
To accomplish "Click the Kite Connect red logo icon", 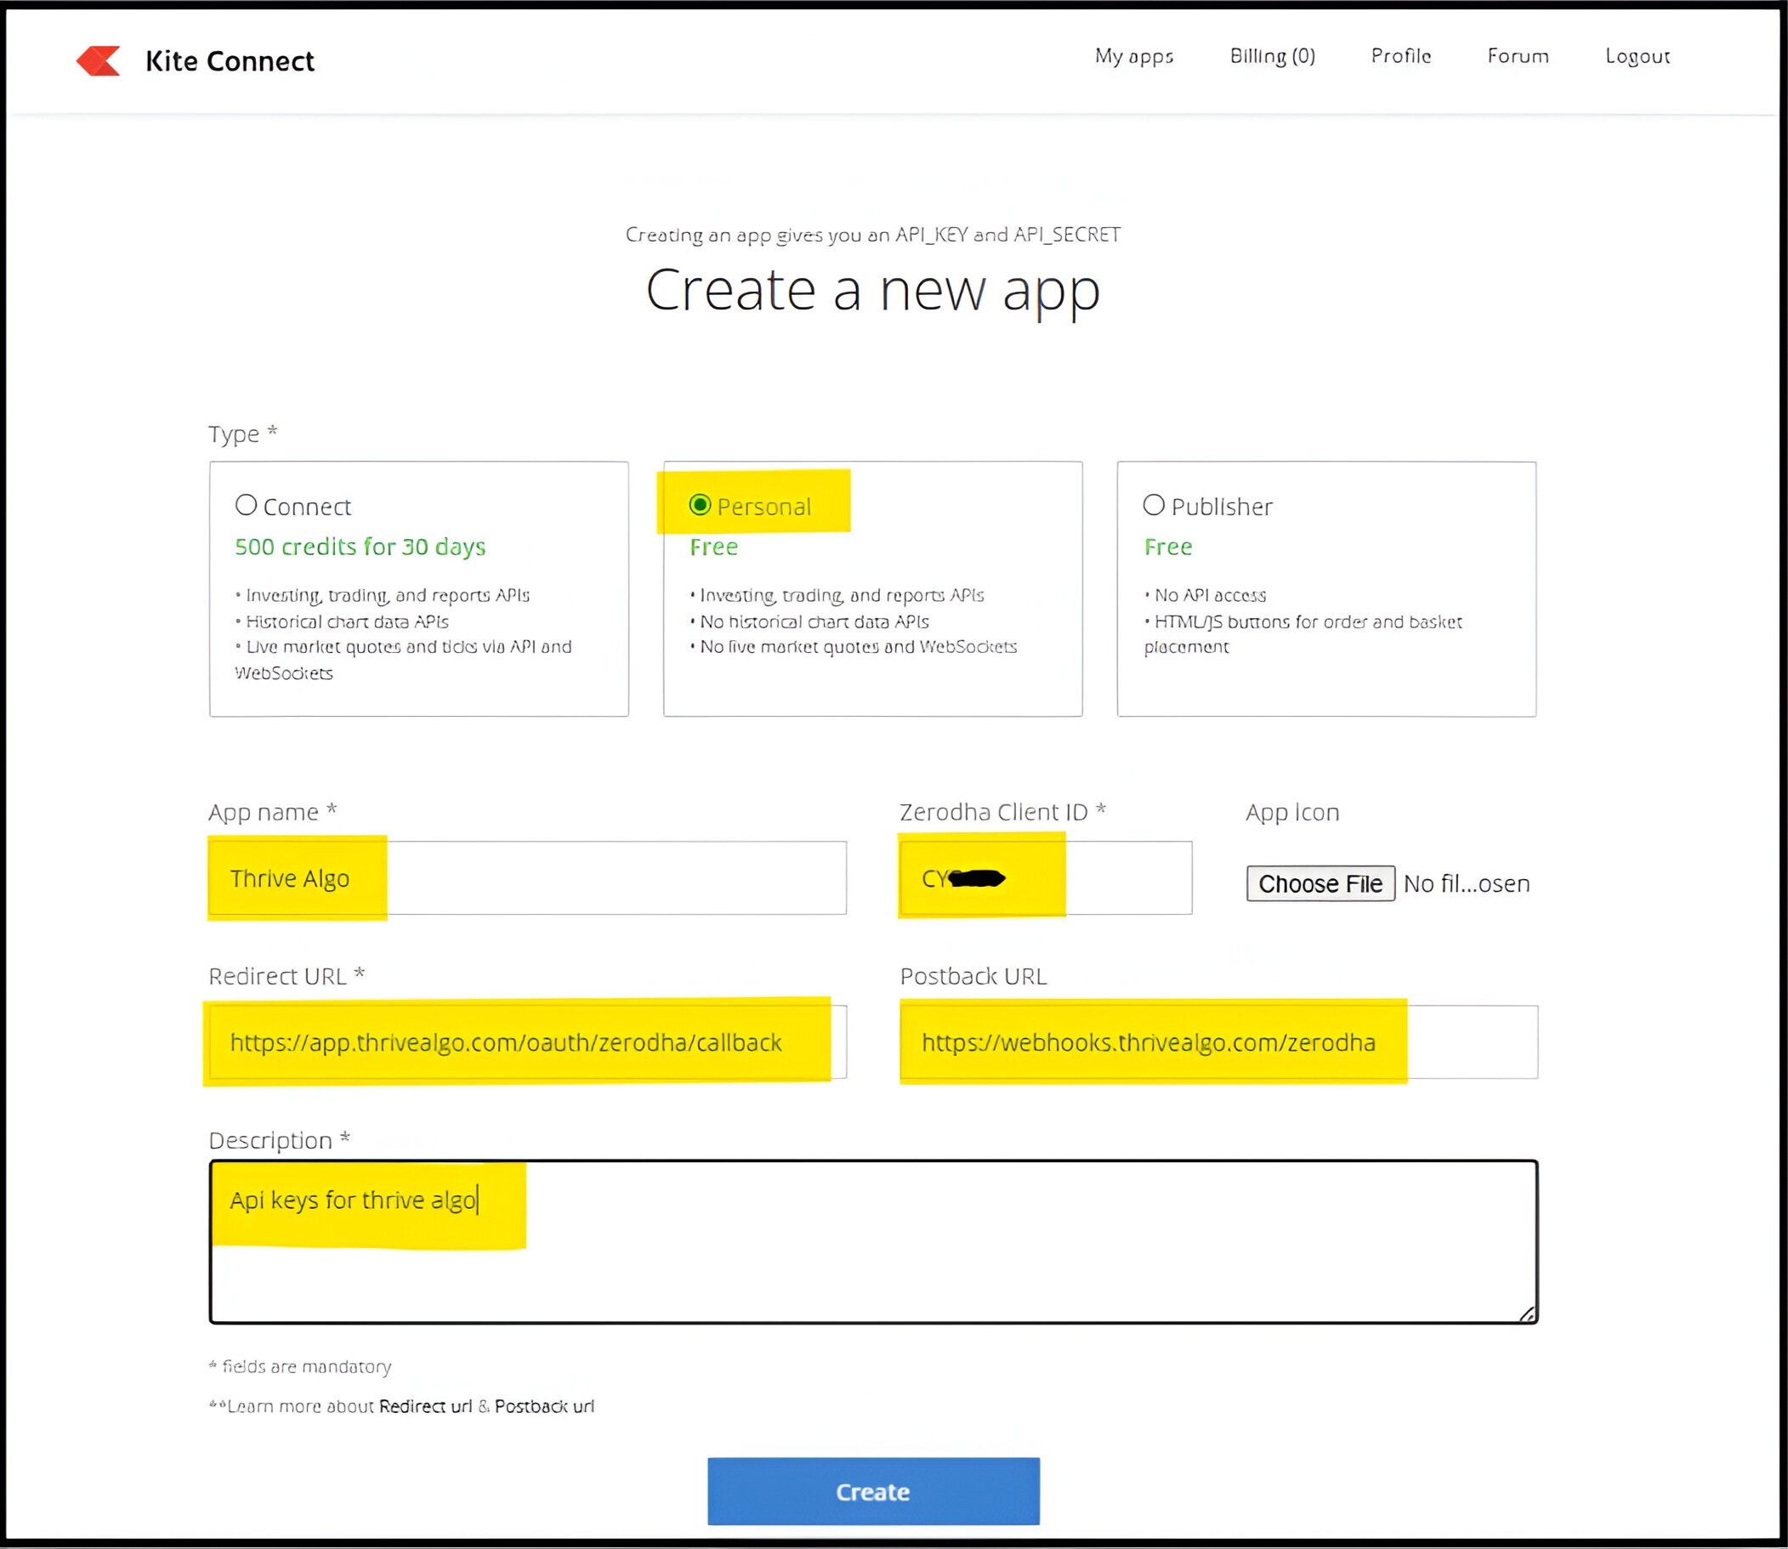I will point(98,60).
